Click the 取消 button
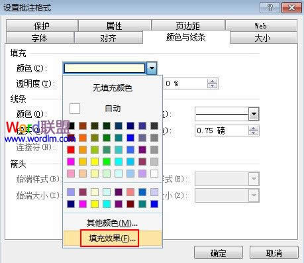The image size is (304, 263). pos(274,253)
